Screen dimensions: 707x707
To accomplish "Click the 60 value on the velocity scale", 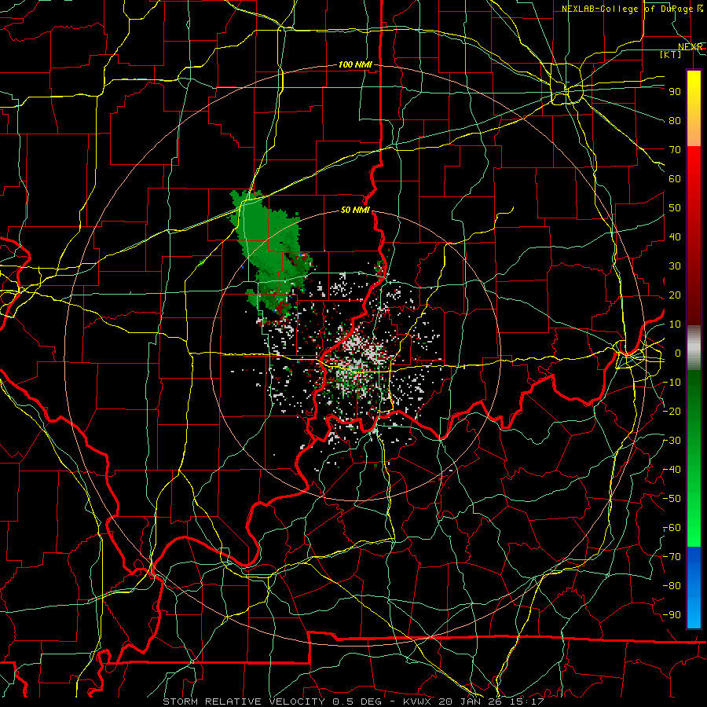I will pyautogui.click(x=675, y=179).
